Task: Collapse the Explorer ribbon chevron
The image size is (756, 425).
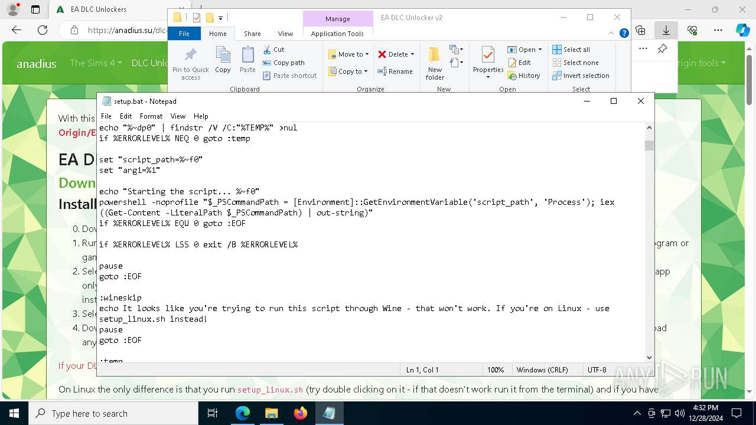Action: click(612, 34)
